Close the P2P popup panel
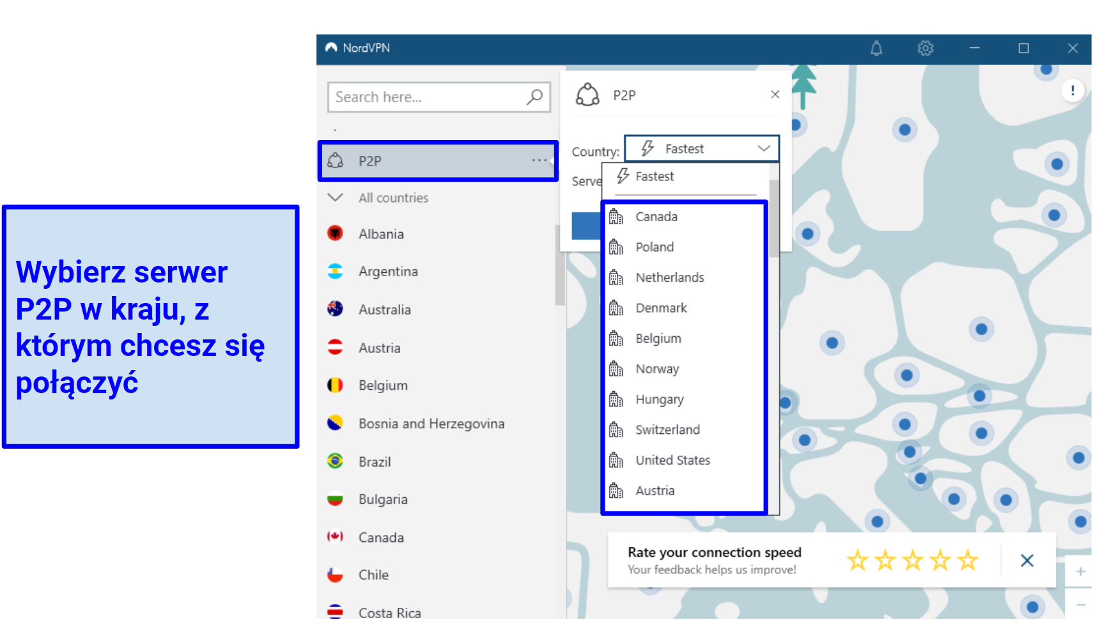The image size is (1095, 643). tap(775, 95)
